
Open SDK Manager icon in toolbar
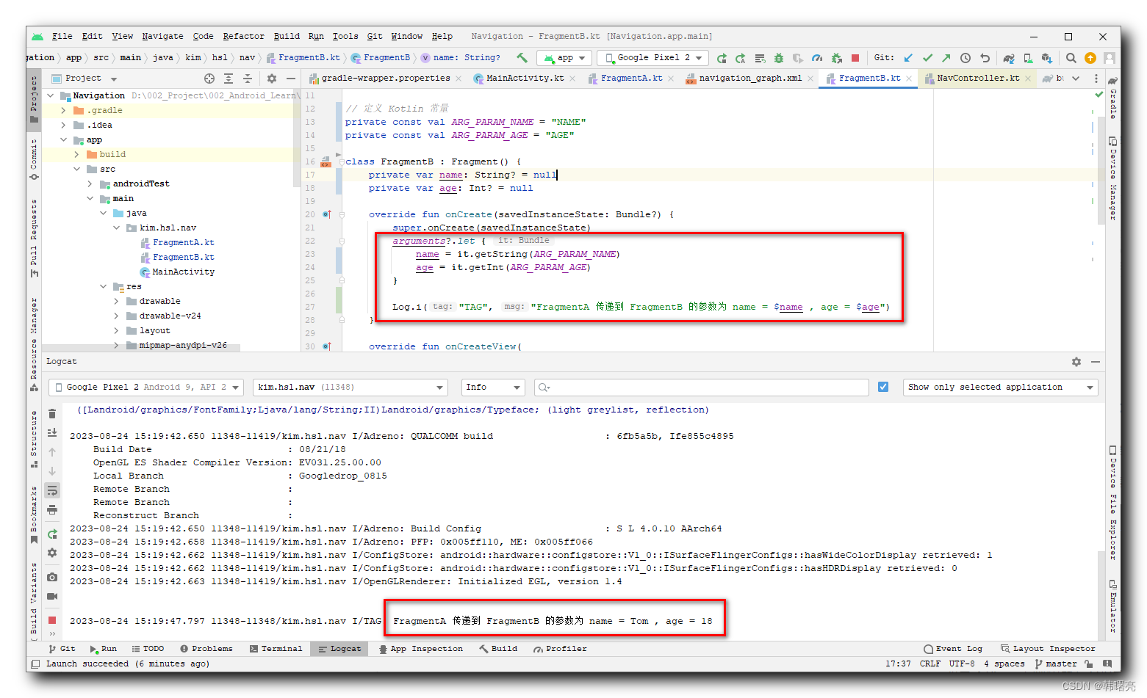tap(1047, 58)
